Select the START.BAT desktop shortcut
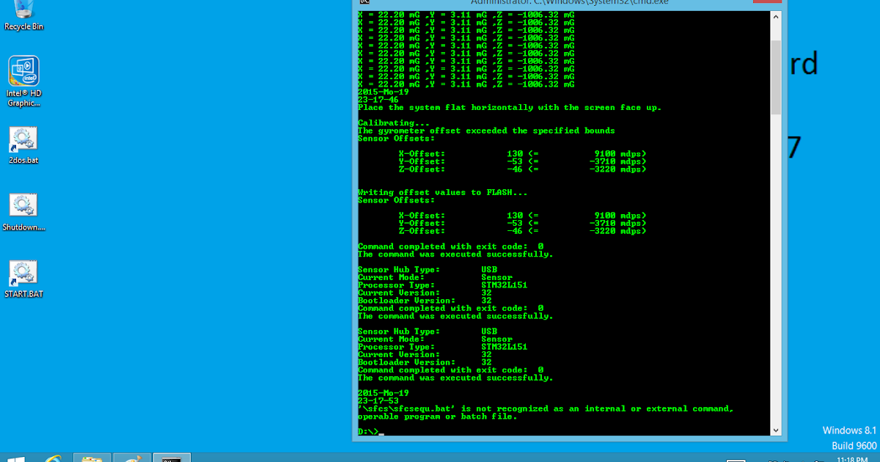The width and height of the screenshot is (880, 462). 23,279
